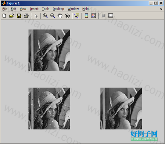Image resolution: width=165 pixels, height=144 pixels.
Task: Toggle the legend from the toolbar
Action: click(x=94, y=16)
